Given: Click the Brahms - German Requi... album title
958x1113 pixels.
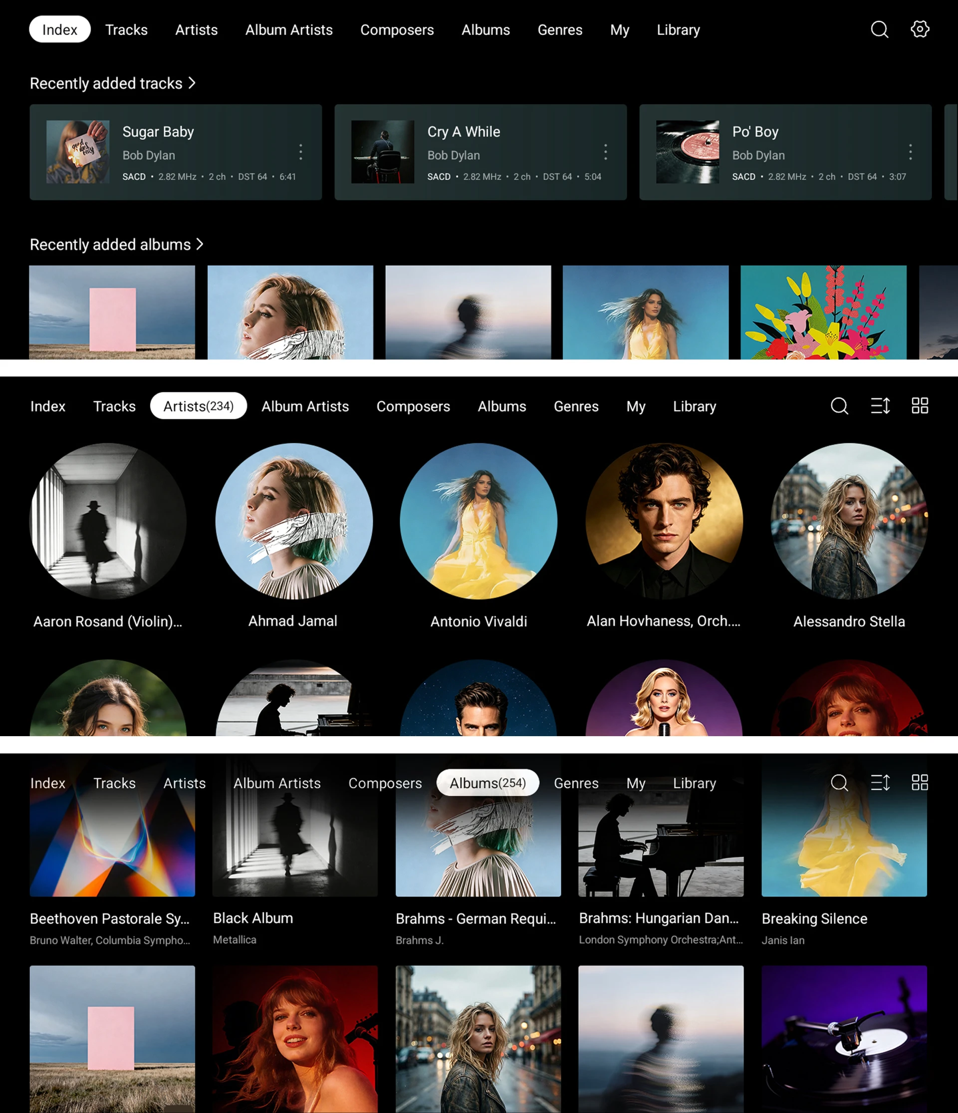Looking at the screenshot, I should pyautogui.click(x=476, y=918).
